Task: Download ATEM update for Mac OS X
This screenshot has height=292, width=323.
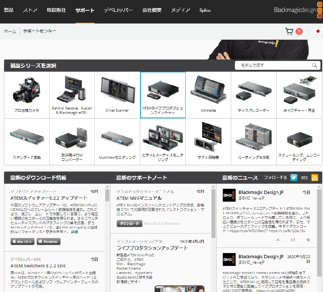Action: point(23,241)
